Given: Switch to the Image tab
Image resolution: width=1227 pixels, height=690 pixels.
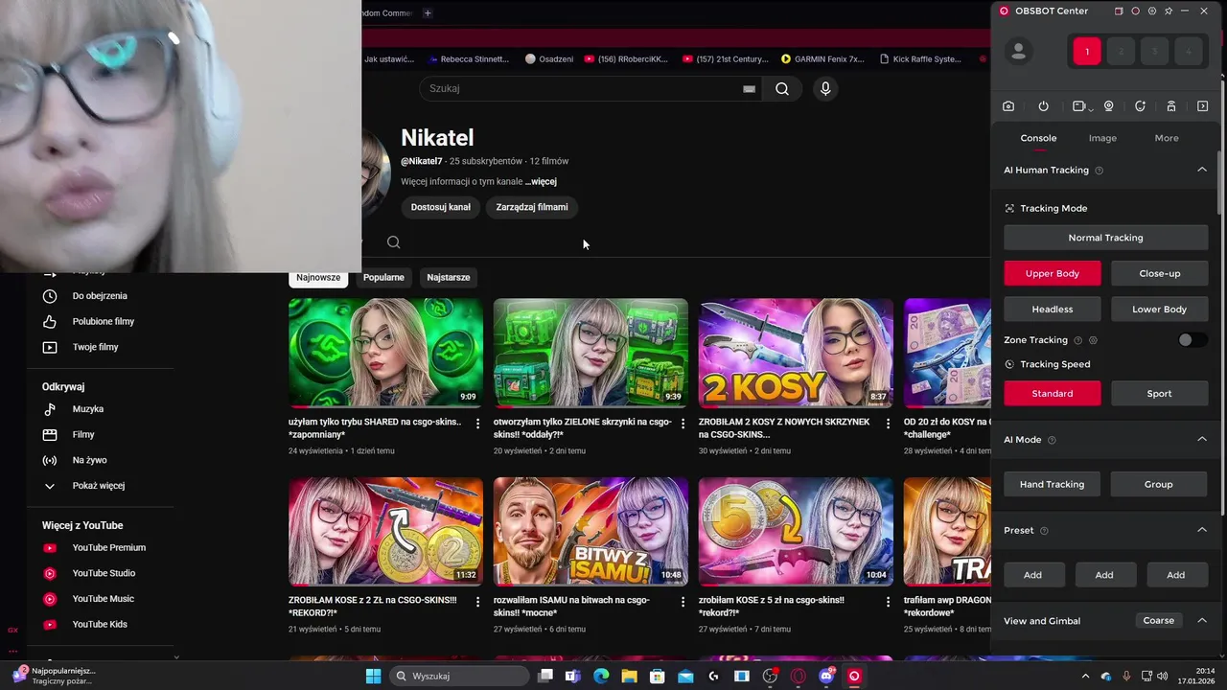Looking at the screenshot, I should [x=1102, y=138].
